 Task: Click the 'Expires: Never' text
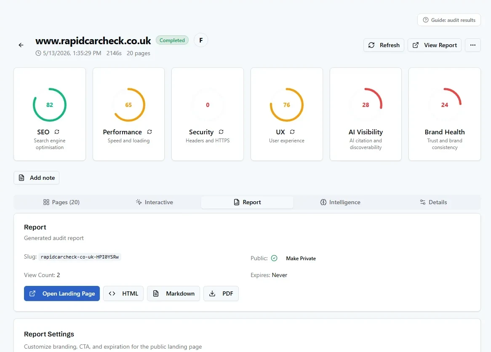click(269, 275)
